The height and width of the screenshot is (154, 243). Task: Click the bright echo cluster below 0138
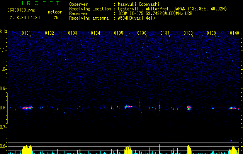coord(189,107)
